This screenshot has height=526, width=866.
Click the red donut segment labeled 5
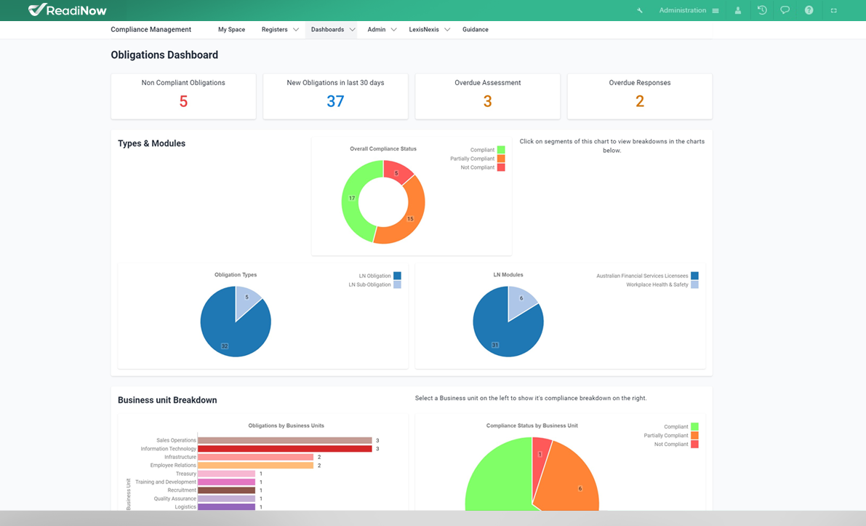pos(396,172)
